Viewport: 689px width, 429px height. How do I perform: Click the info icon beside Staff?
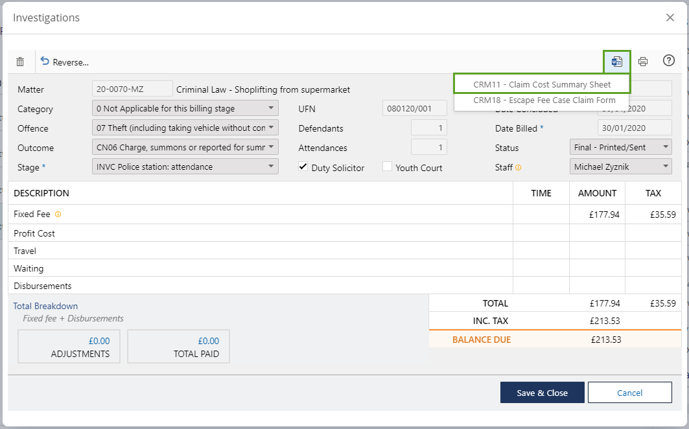pyautogui.click(x=518, y=168)
